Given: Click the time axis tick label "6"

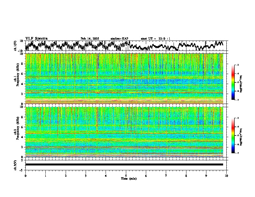Looking at the screenshot, I should pos(146,176).
